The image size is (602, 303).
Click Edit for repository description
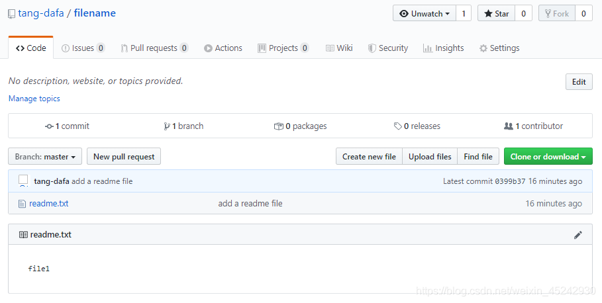[x=579, y=81]
